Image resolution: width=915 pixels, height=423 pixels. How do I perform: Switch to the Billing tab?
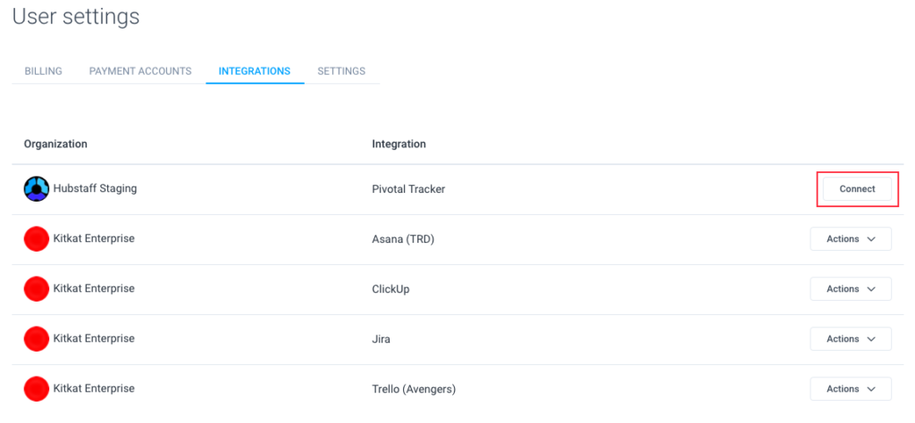[43, 71]
